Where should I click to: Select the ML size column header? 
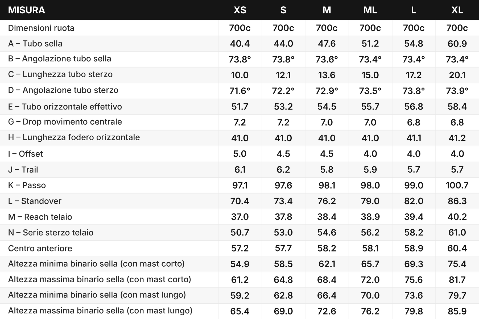pos(370,10)
